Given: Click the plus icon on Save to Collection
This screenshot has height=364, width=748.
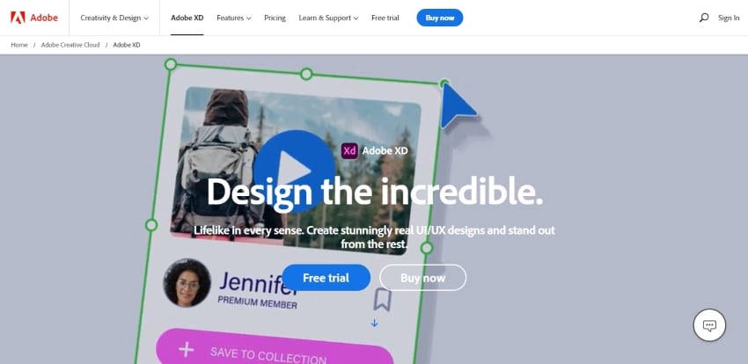Looking at the screenshot, I should [186, 350].
